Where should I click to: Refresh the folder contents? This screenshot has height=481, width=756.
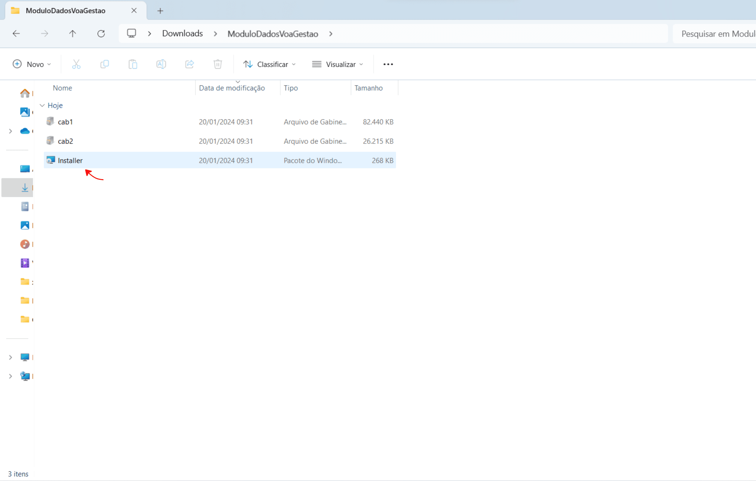point(101,33)
